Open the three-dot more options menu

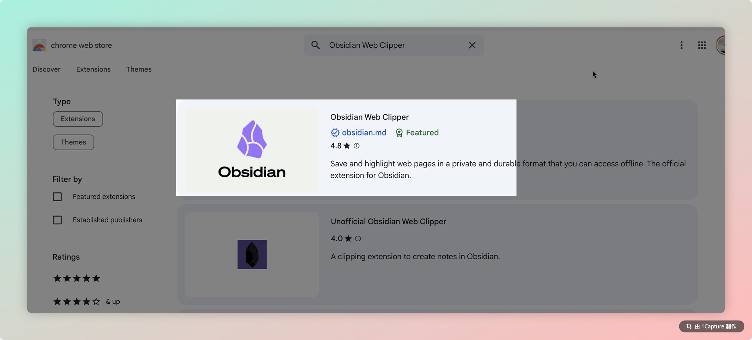coord(681,45)
